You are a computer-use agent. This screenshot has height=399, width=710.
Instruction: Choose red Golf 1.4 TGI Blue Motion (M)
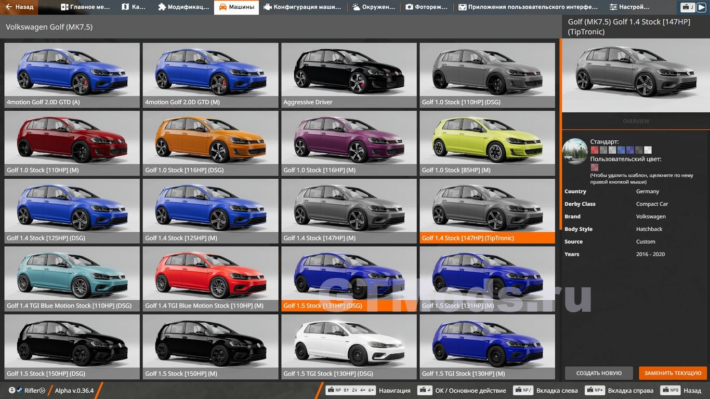pyautogui.click(x=211, y=279)
